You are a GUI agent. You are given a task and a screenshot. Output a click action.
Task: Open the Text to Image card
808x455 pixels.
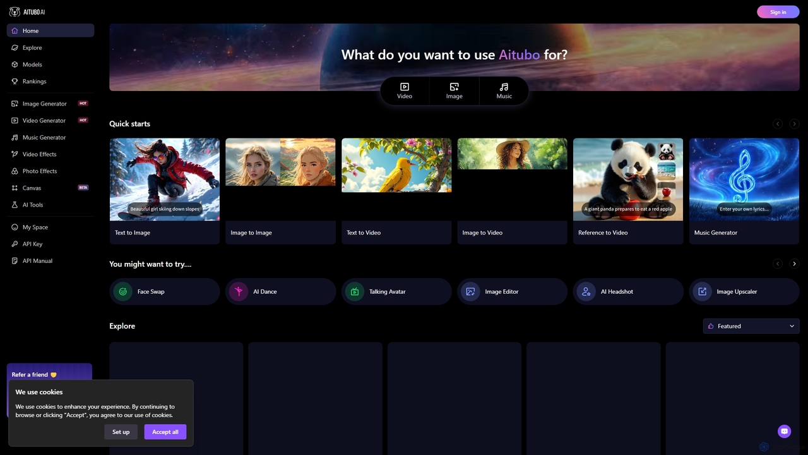click(x=165, y=191)
